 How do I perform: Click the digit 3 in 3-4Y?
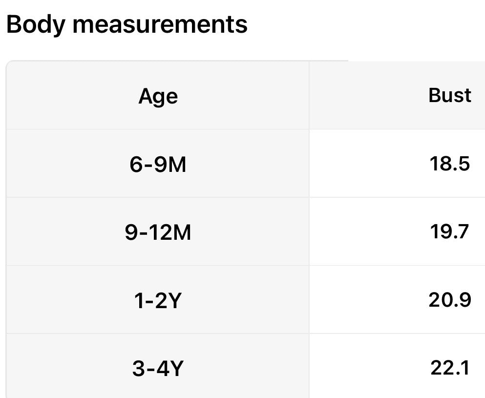tap(138, 368)
